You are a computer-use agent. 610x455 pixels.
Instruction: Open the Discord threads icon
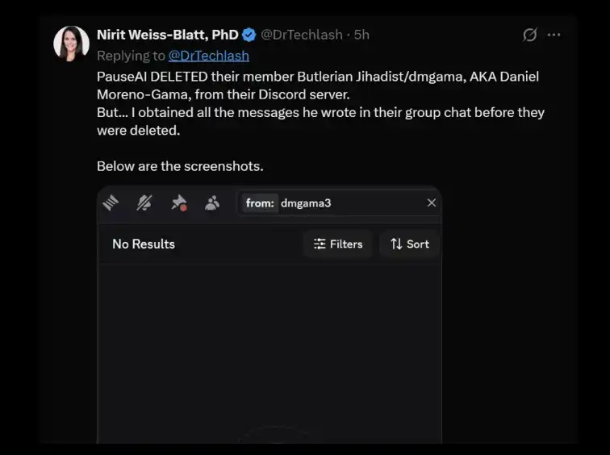(111, 203)
